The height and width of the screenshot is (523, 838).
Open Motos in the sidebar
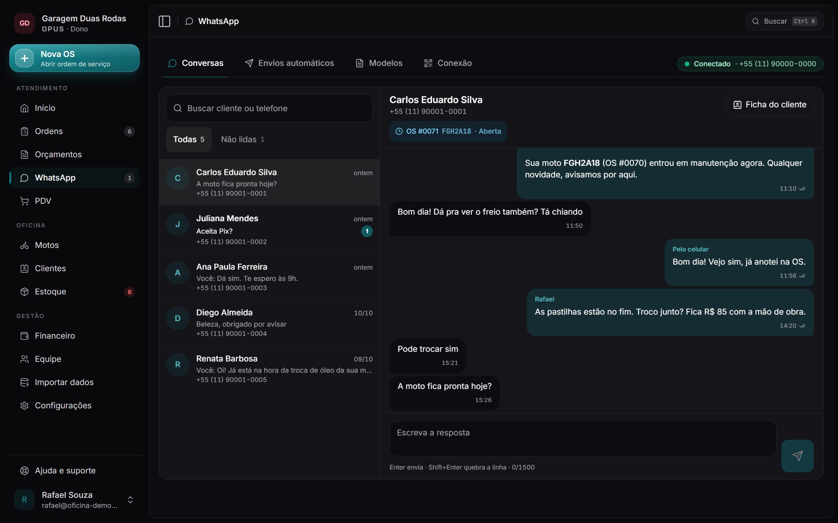74,245
